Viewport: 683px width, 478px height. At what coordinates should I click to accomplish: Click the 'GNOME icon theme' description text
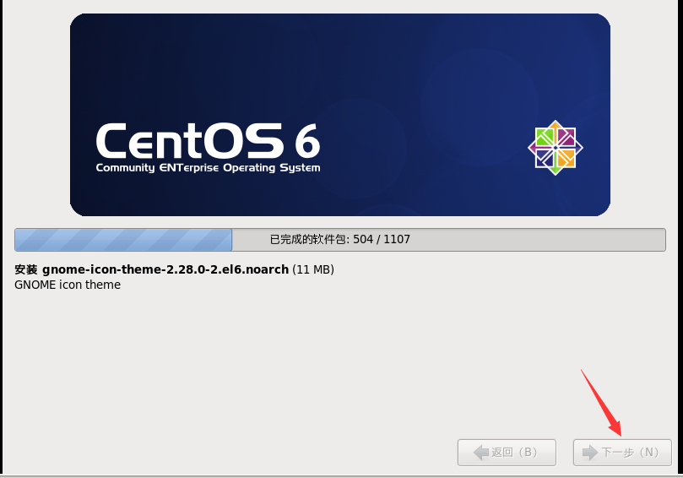click(x=68, y=285)
